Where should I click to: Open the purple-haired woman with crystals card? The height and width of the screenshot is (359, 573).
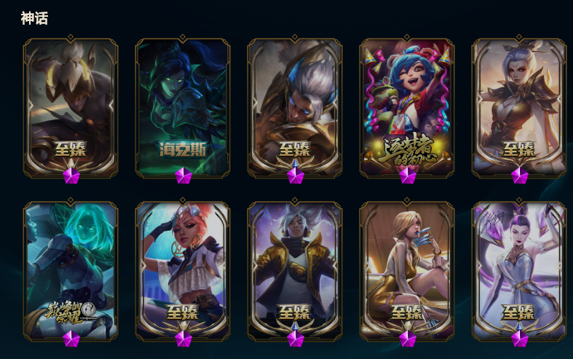(x=519, y=271)
